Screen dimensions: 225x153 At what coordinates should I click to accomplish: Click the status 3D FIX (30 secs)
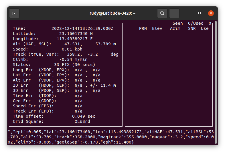coord(75,65)
